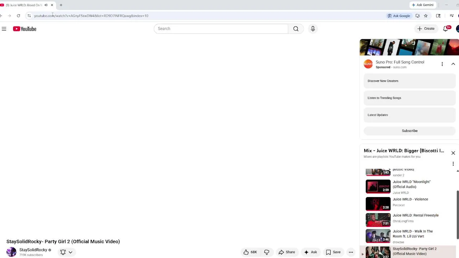Collapse the Suno sponsored panel
This screenshot has height=258, width=459.
click(x=453, y=64)
